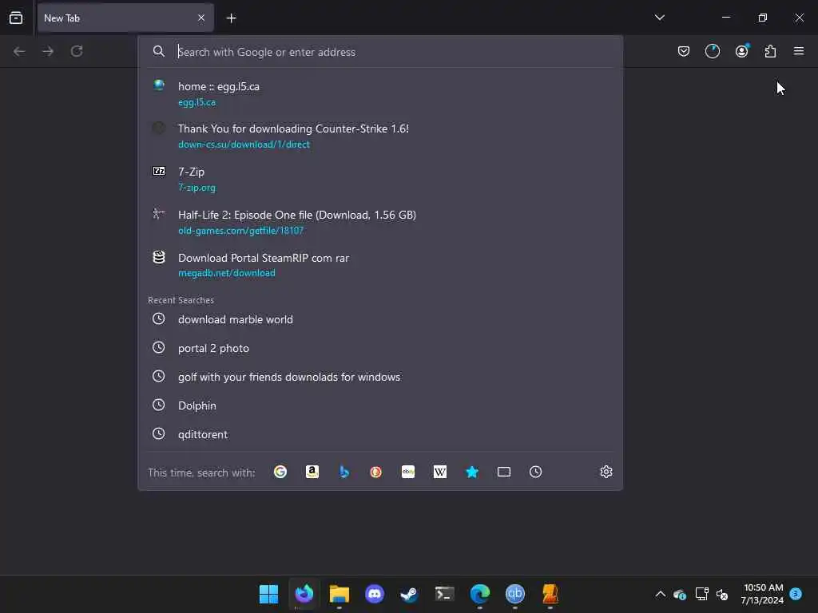Open the Counter-Strike 1.6 download suggestion
Viewport: 818px width, 613px height.
click(x=380, y=136)
